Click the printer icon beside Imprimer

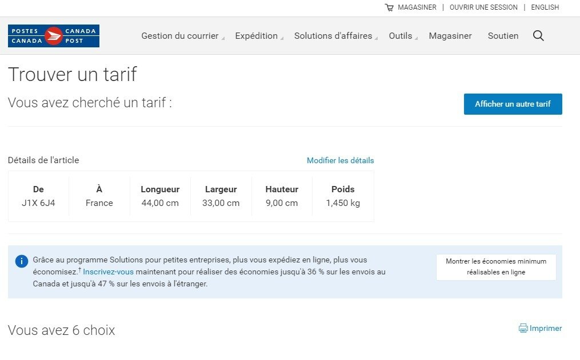tap(523, 328)
